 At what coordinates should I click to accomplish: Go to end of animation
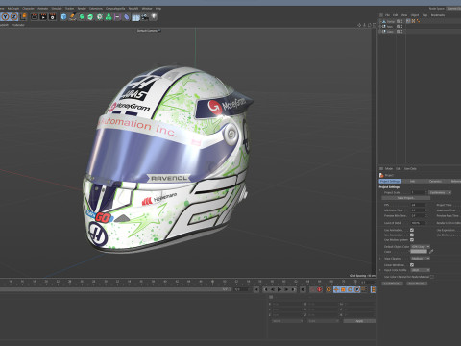(x=303, y=289)
